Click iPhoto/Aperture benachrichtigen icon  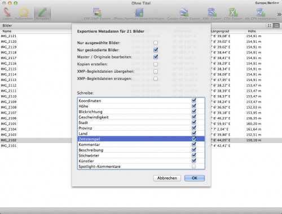(139, 14)
